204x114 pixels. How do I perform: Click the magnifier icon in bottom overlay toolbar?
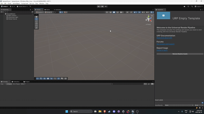[x=55, y=79]
